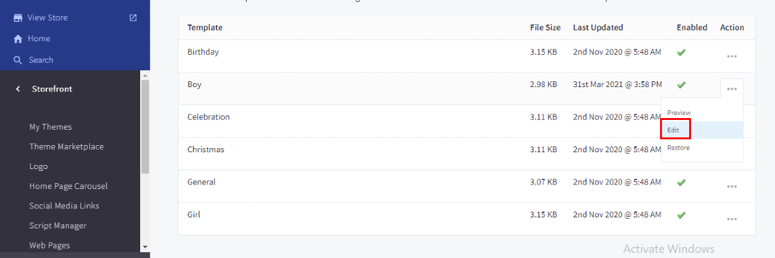Click the View Store storefront icon
775x258 pixels.
18,17
